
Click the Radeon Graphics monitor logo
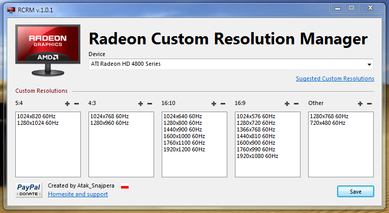(x=48, y=50)
